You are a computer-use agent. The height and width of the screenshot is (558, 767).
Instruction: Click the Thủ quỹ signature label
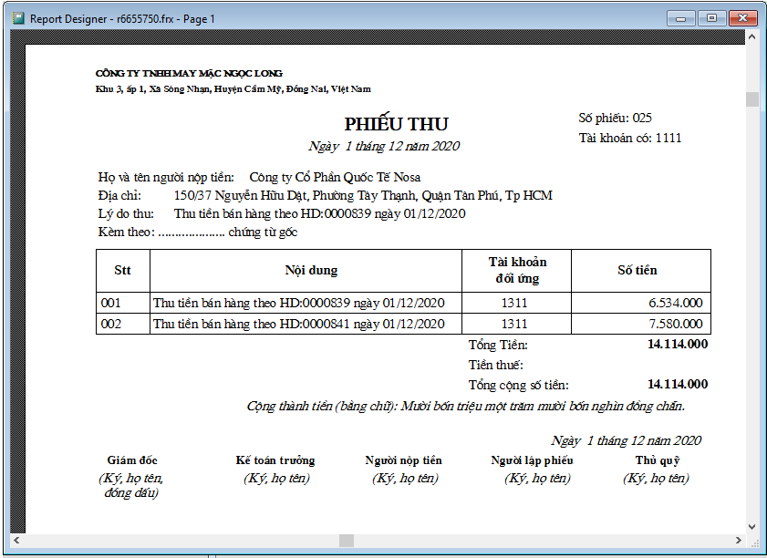click(x=658, y=460)
